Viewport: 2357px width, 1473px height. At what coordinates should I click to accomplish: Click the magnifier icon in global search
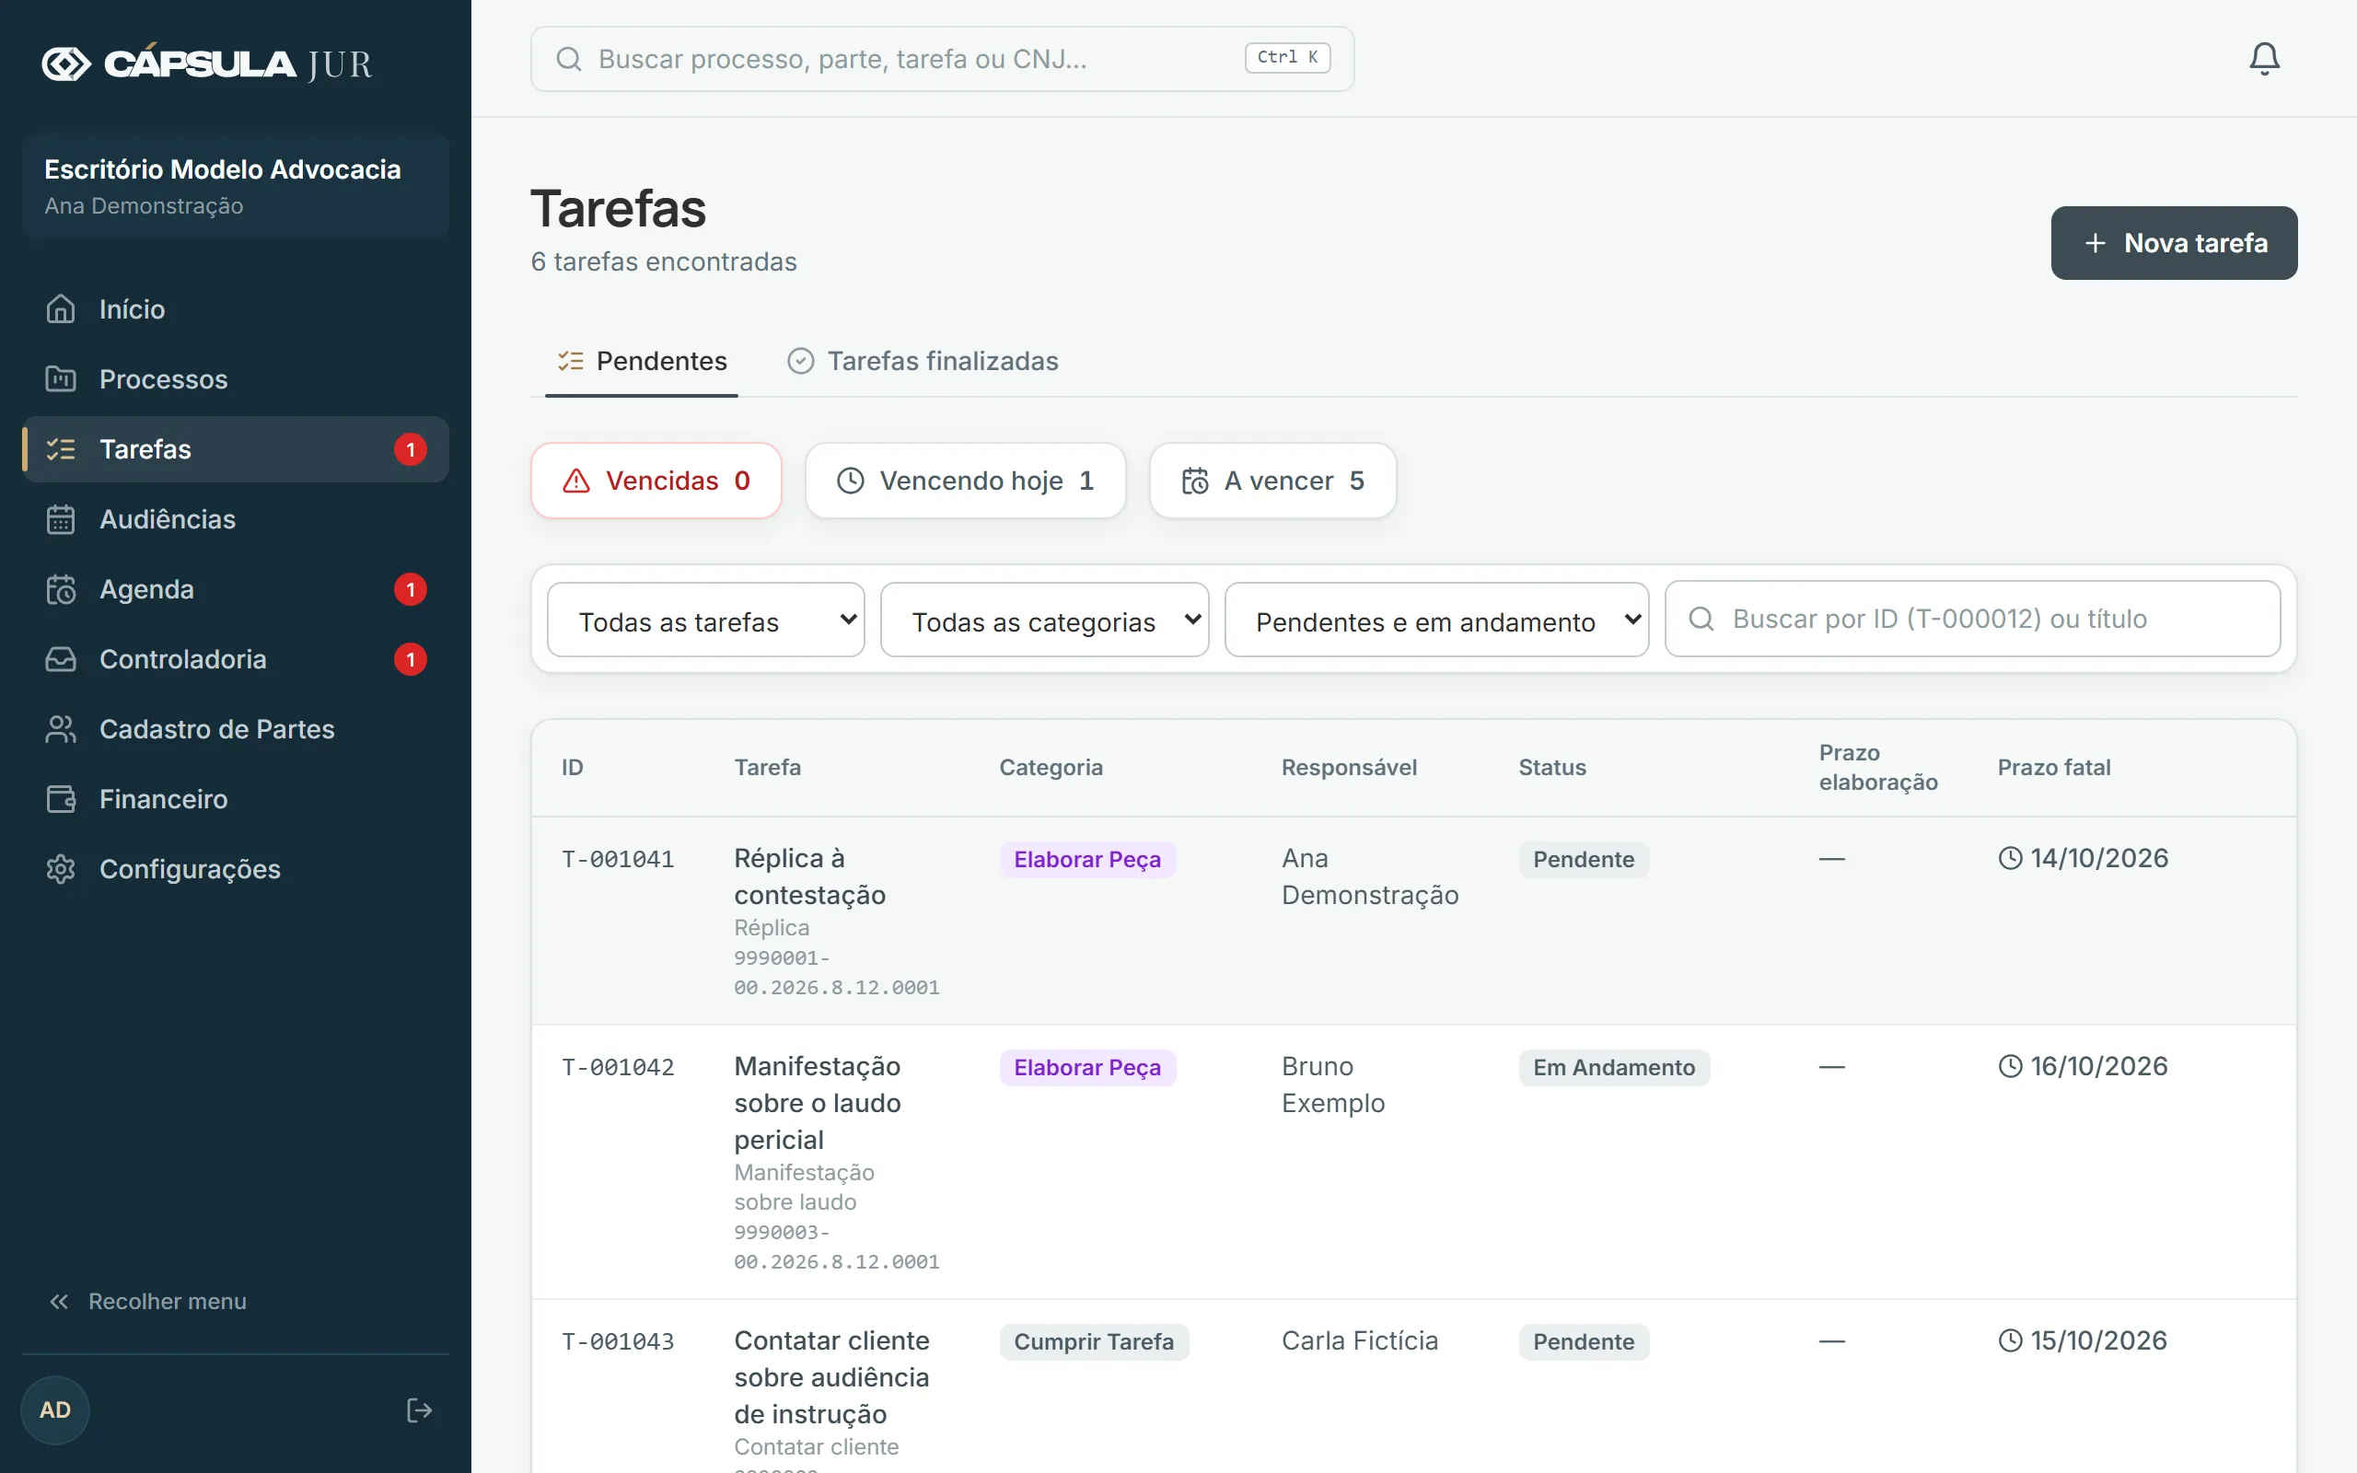tap(569, 58)
